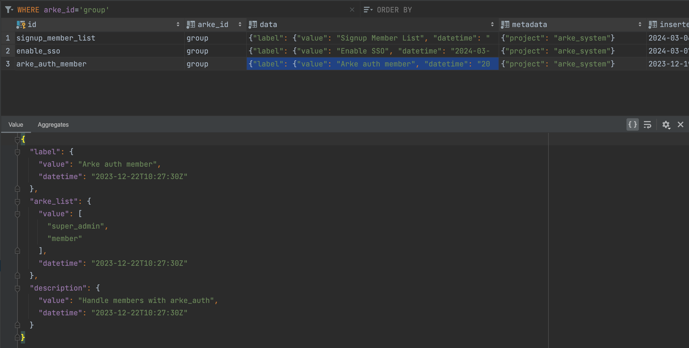Select row number 2 header
Image resolution: width=689 pixels, height=348 pixels.
pyautogui.click(x=8, y=51)
